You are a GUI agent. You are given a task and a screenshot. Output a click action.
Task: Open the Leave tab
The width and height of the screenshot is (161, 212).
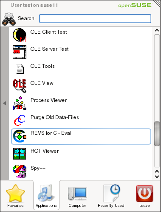(144, 196)
